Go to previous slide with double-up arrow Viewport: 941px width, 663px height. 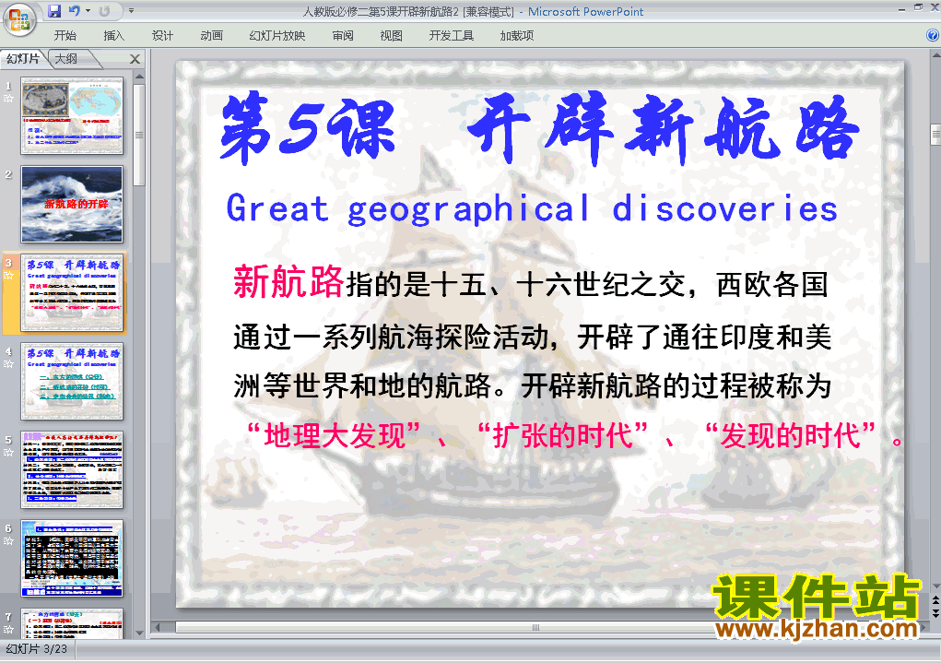tap(935, 600)
